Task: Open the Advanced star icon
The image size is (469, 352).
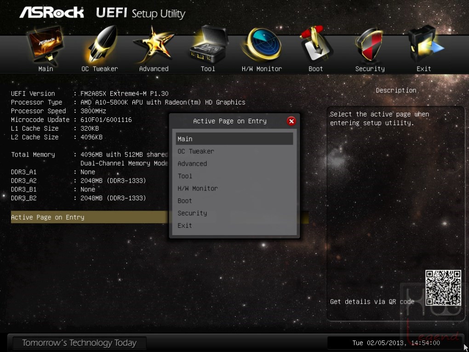Action: click(x=154, y=45)
